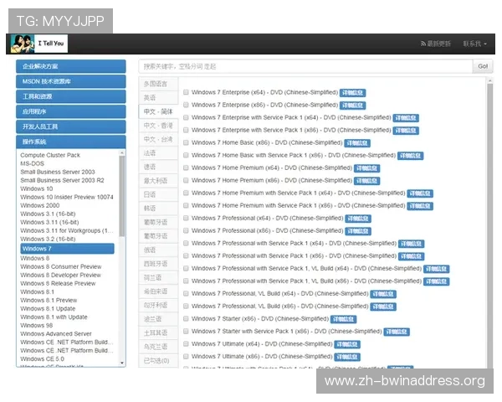The image size is (502, 402).
Task: Open details for Professional (x86) DVD
Action: coord(358,231)
